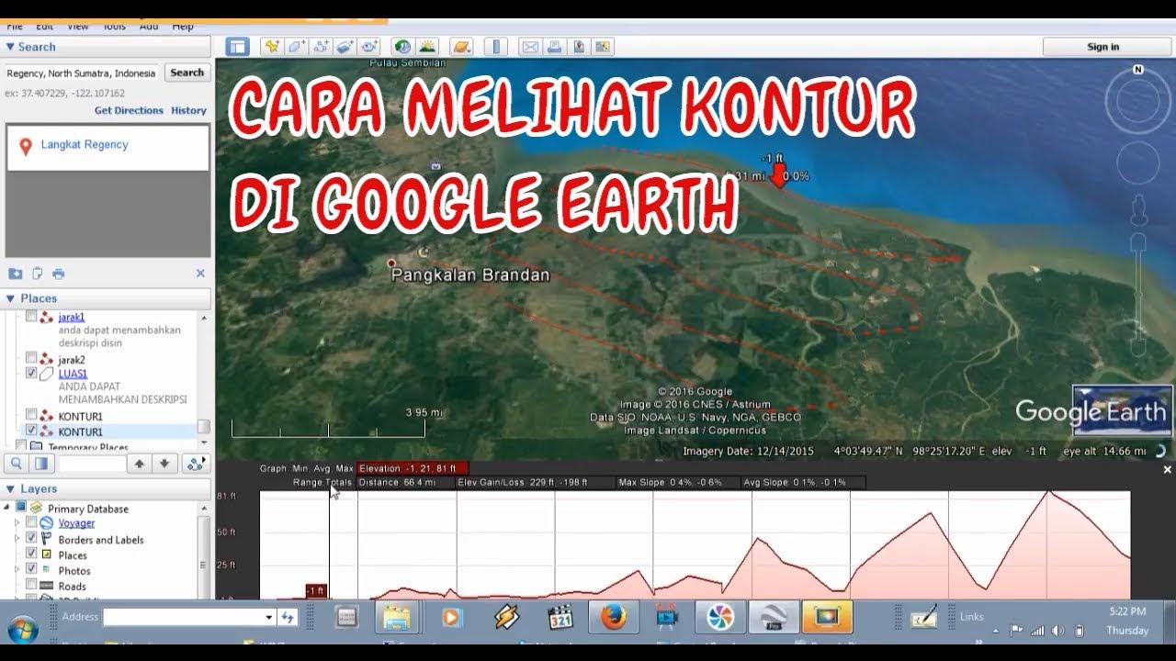Click the Search button
Image resolution: width=1176 pixels, height=661 pixels.
(x=187, y=73)
